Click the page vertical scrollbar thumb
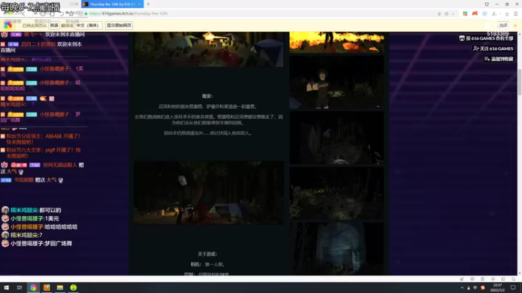Image resolution: width=522 pixels, height=293 pixels. 519,83
